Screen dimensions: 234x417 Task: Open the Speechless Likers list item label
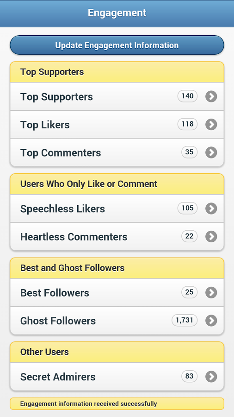click(62, 209)
